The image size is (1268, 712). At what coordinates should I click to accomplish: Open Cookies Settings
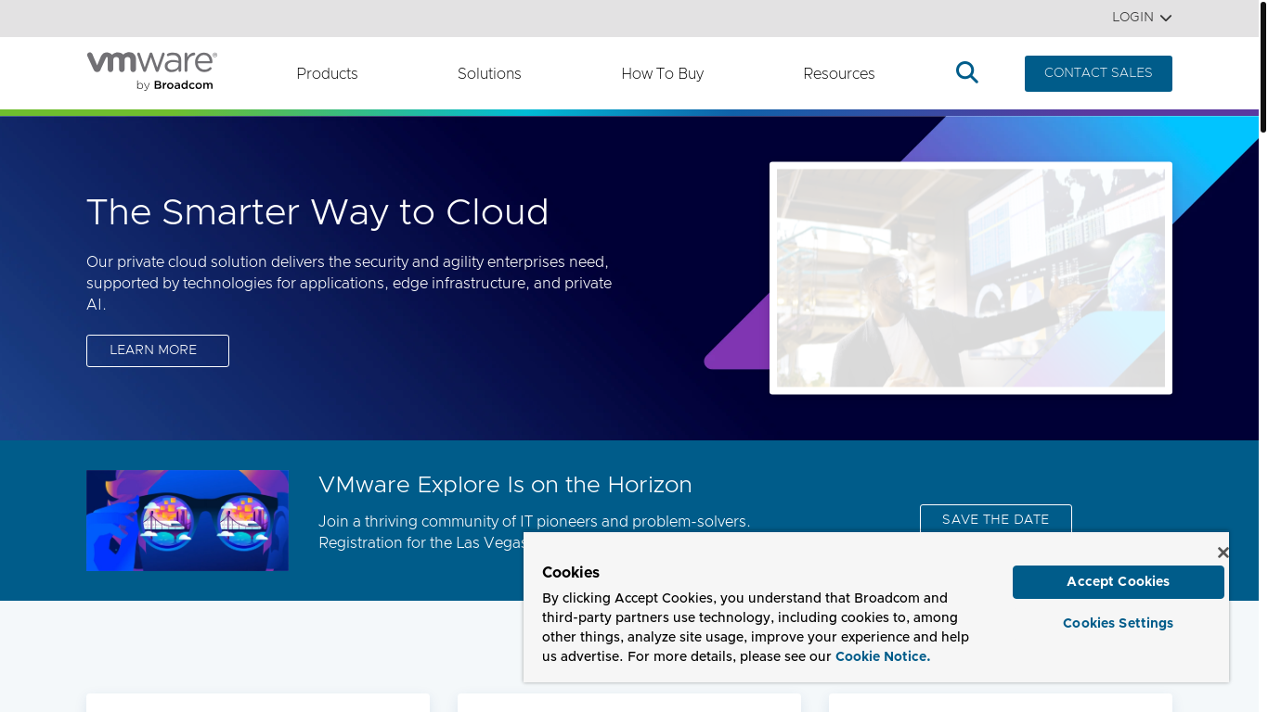(x=1118, y=623)
